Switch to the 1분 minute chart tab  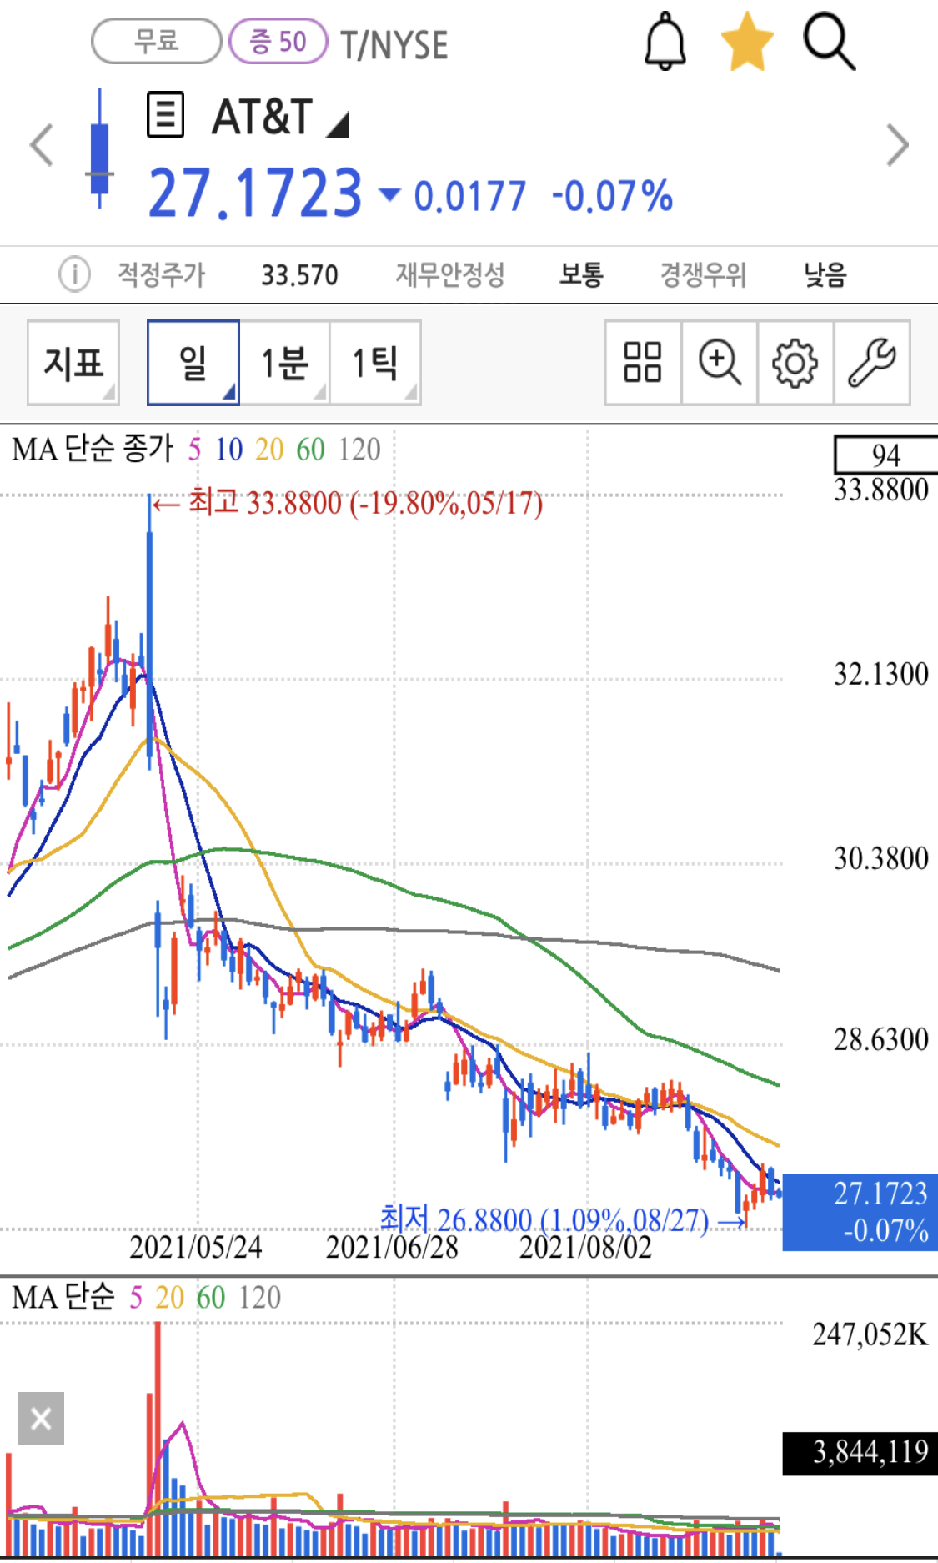coord(284,363)
